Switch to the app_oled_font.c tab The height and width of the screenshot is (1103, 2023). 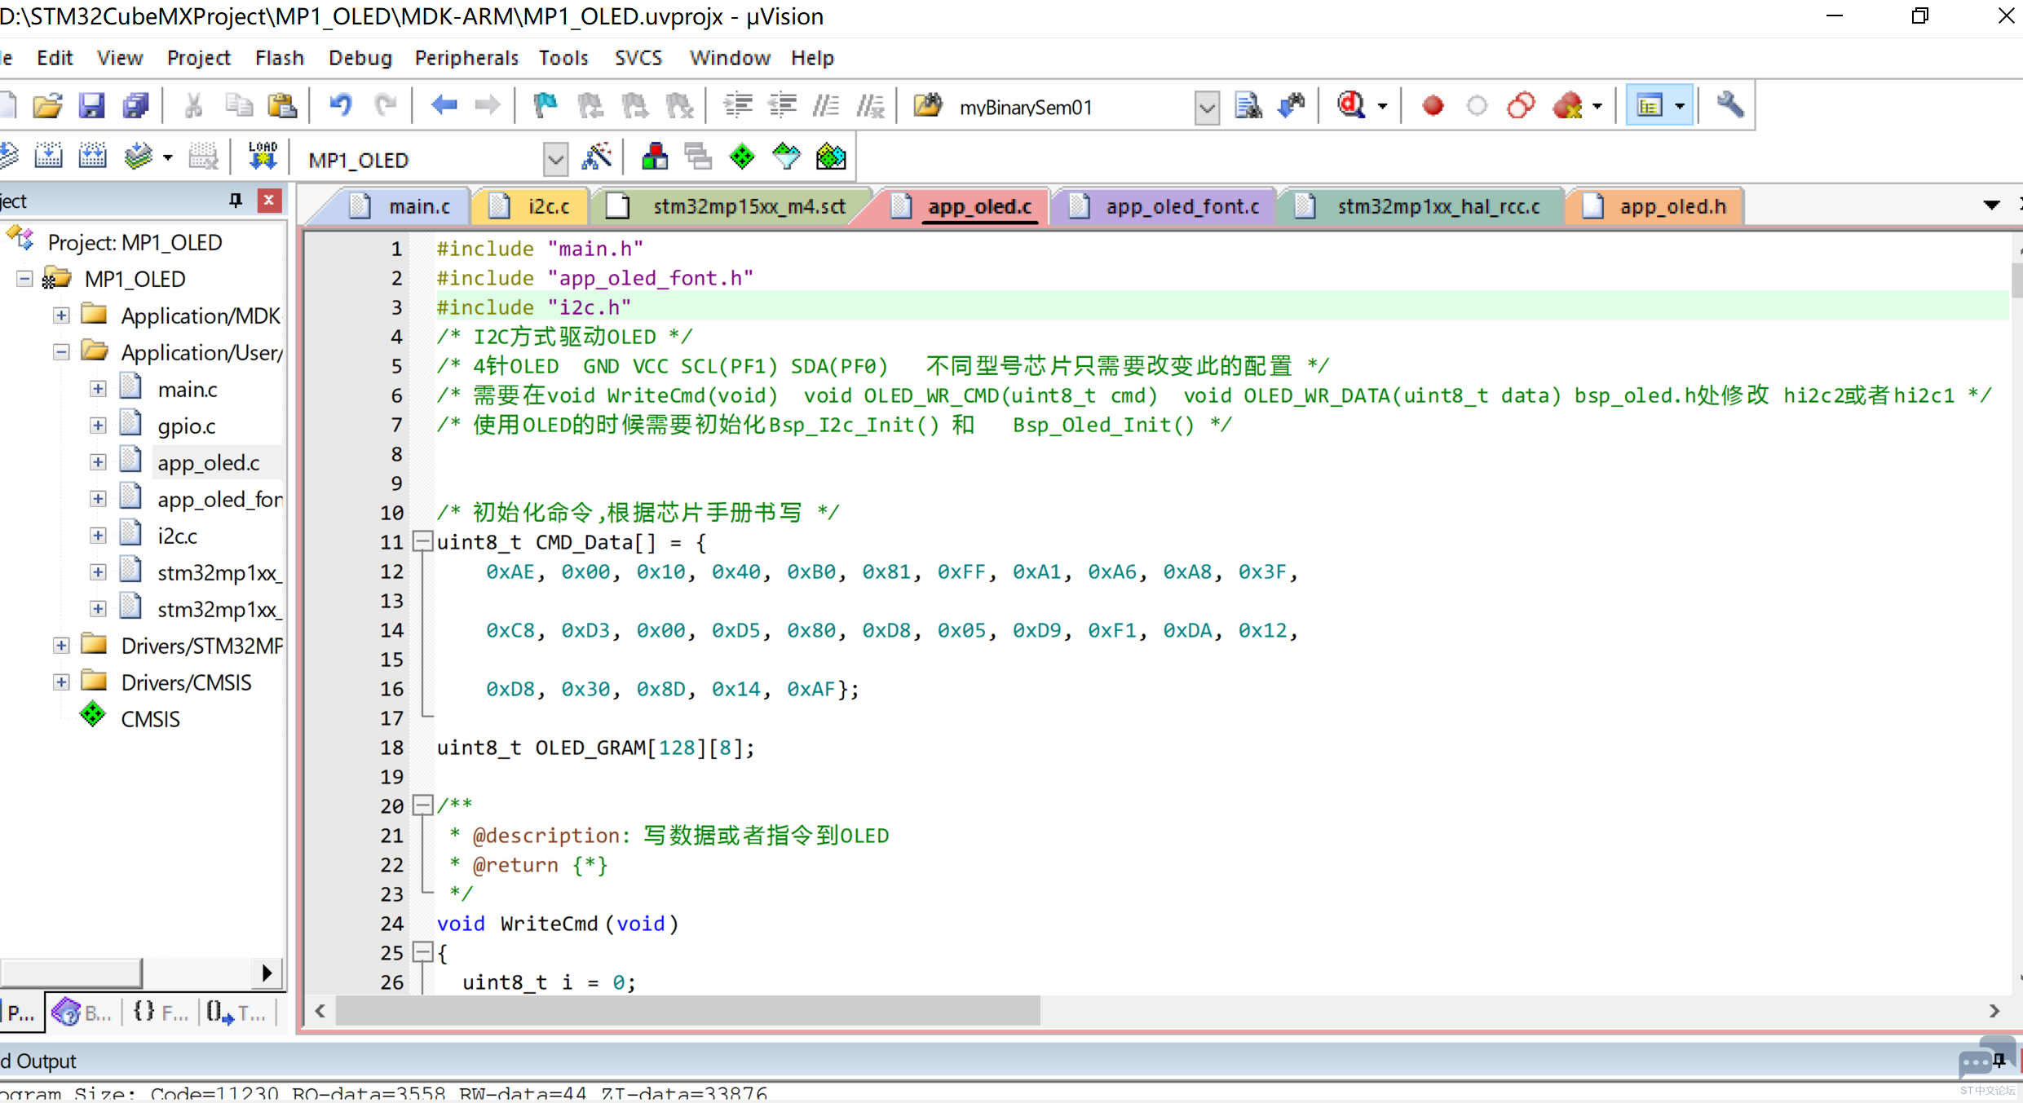point(1168,206)
